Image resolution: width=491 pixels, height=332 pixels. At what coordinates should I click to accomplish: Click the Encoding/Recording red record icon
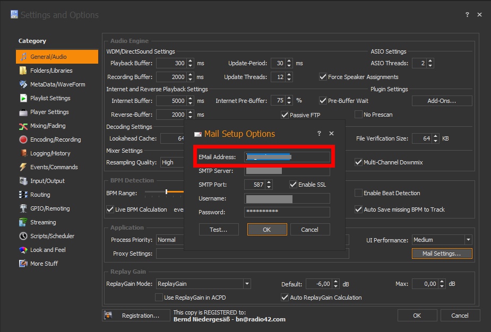(x=23, y=139)
